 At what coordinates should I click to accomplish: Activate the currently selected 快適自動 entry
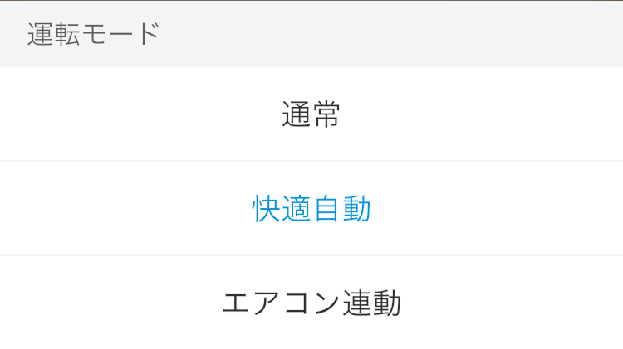[311, 209]
